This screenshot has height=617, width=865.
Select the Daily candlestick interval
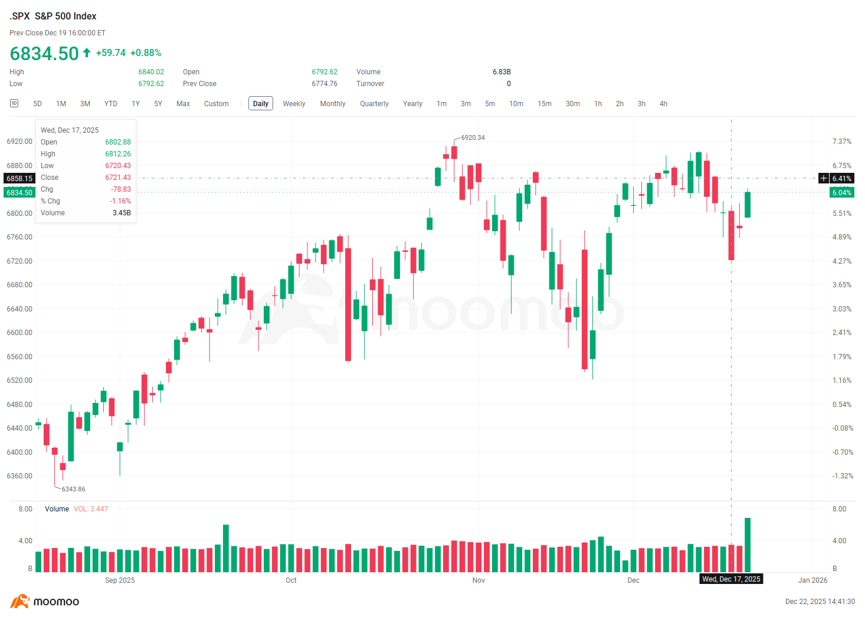(x=261, y=104)
